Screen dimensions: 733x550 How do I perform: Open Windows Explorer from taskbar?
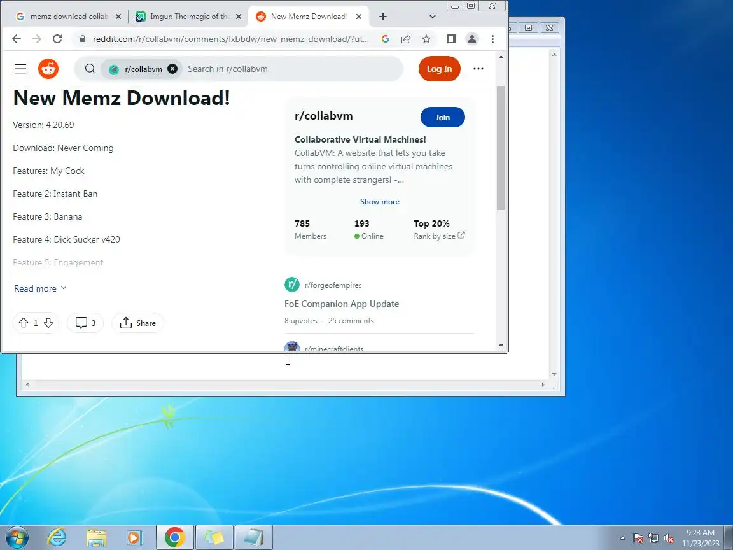pos(96,538)
